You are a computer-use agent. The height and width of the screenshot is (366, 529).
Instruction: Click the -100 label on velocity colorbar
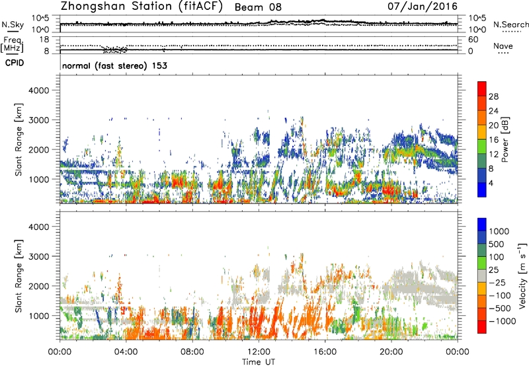(x=499, y=295)
